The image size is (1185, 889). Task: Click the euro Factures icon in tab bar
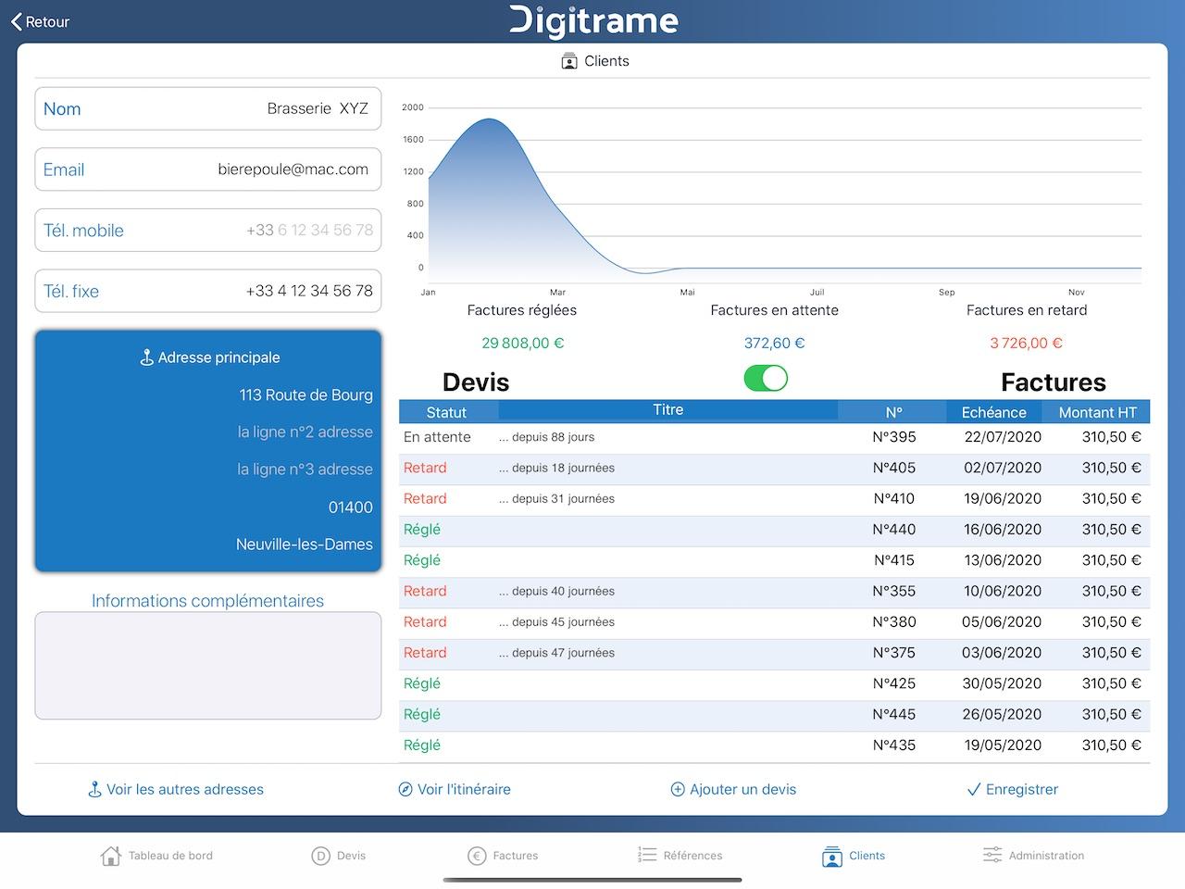477,856
